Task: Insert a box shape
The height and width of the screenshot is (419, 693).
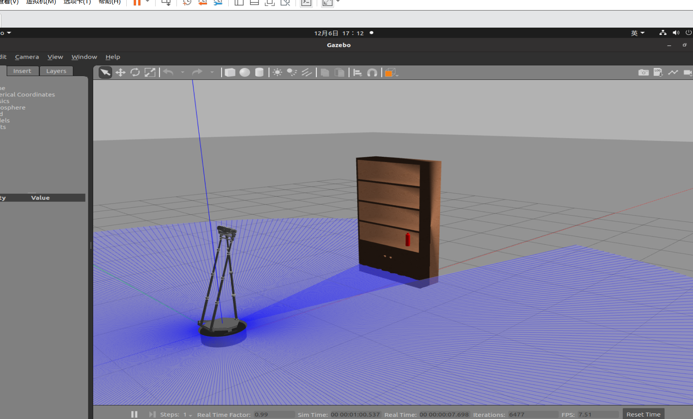Action: click(x=230, y=73)
